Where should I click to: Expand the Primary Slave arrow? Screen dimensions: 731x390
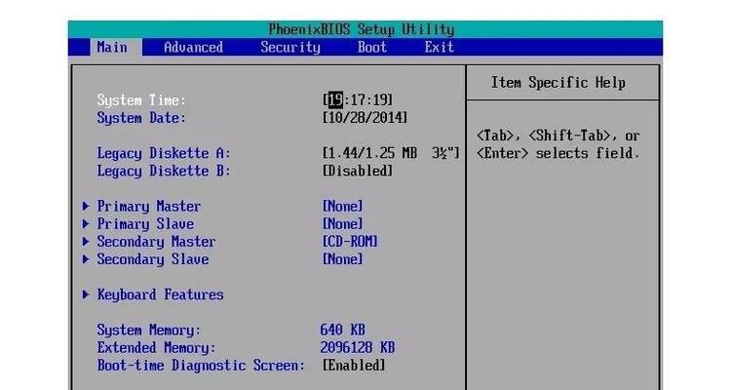coord(86,223)
